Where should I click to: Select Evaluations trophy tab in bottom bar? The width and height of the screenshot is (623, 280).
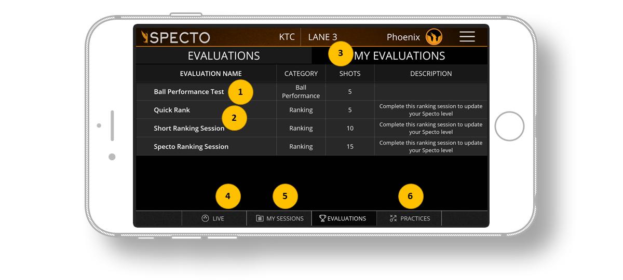coord(344,218)
